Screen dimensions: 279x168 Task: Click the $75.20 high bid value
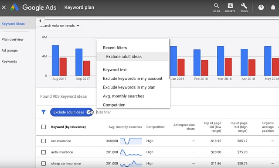click(x=242, y=152)
